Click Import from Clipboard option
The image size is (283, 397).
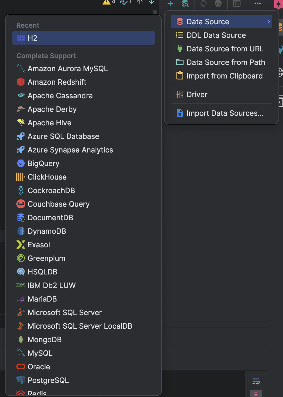coord(224,76)
